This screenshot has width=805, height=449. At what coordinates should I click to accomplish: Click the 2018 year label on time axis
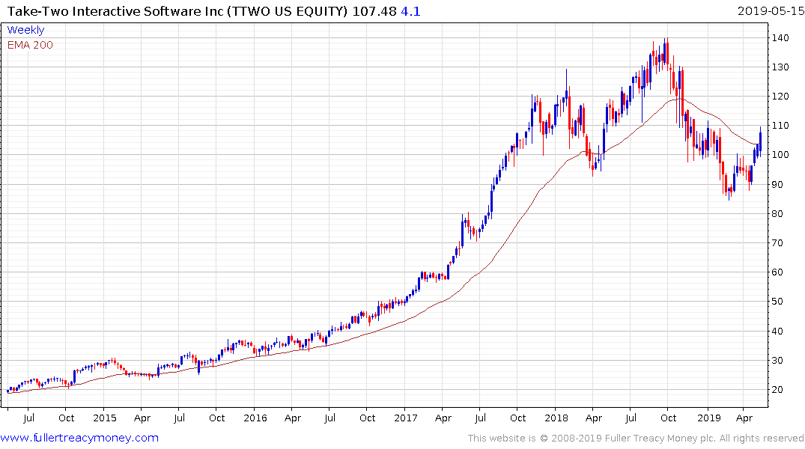(556, 418)
